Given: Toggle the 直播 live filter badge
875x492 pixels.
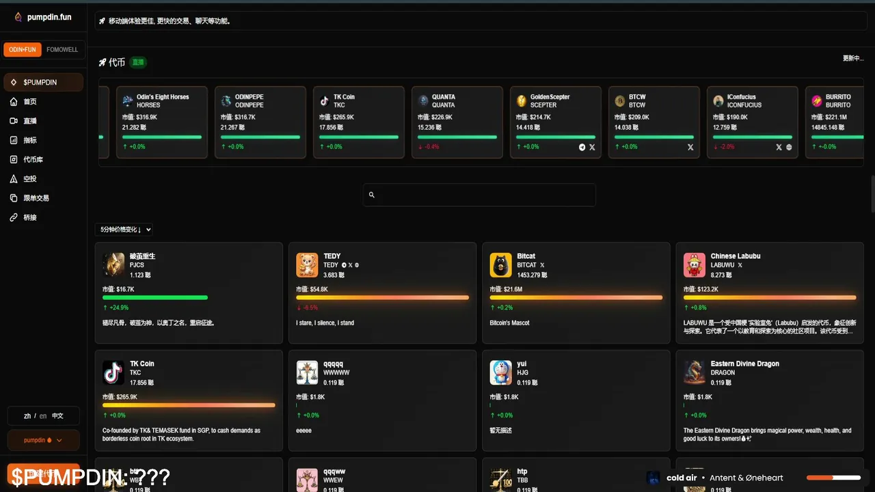Looking at the screenshot, I should [138, 62].
